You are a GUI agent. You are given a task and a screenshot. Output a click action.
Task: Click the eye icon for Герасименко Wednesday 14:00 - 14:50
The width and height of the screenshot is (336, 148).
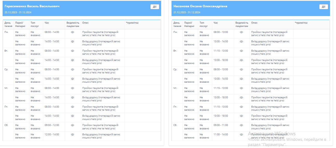[73, 79]
